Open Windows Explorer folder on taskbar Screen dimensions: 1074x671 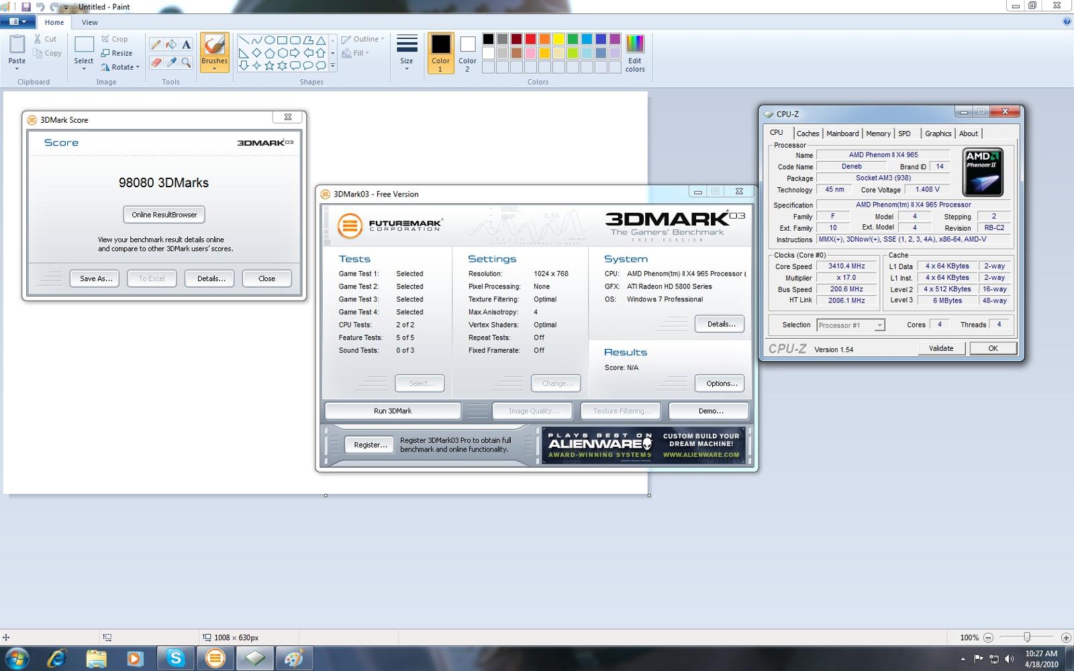point(96,659)
